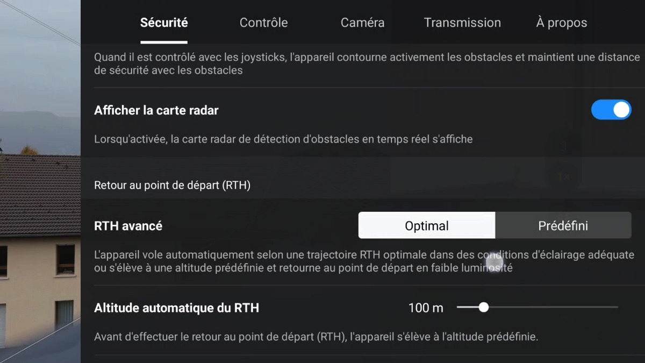Click the right end of altitude slider track
Viewport: 645px width, 363px height.
point(616,307)
